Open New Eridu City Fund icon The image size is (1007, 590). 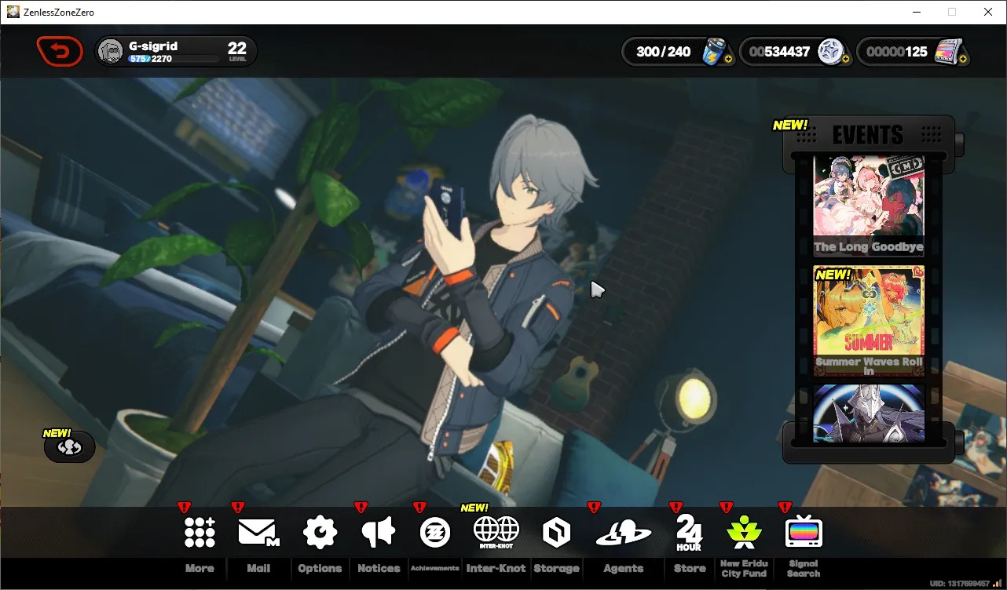[x=744, y=532]
